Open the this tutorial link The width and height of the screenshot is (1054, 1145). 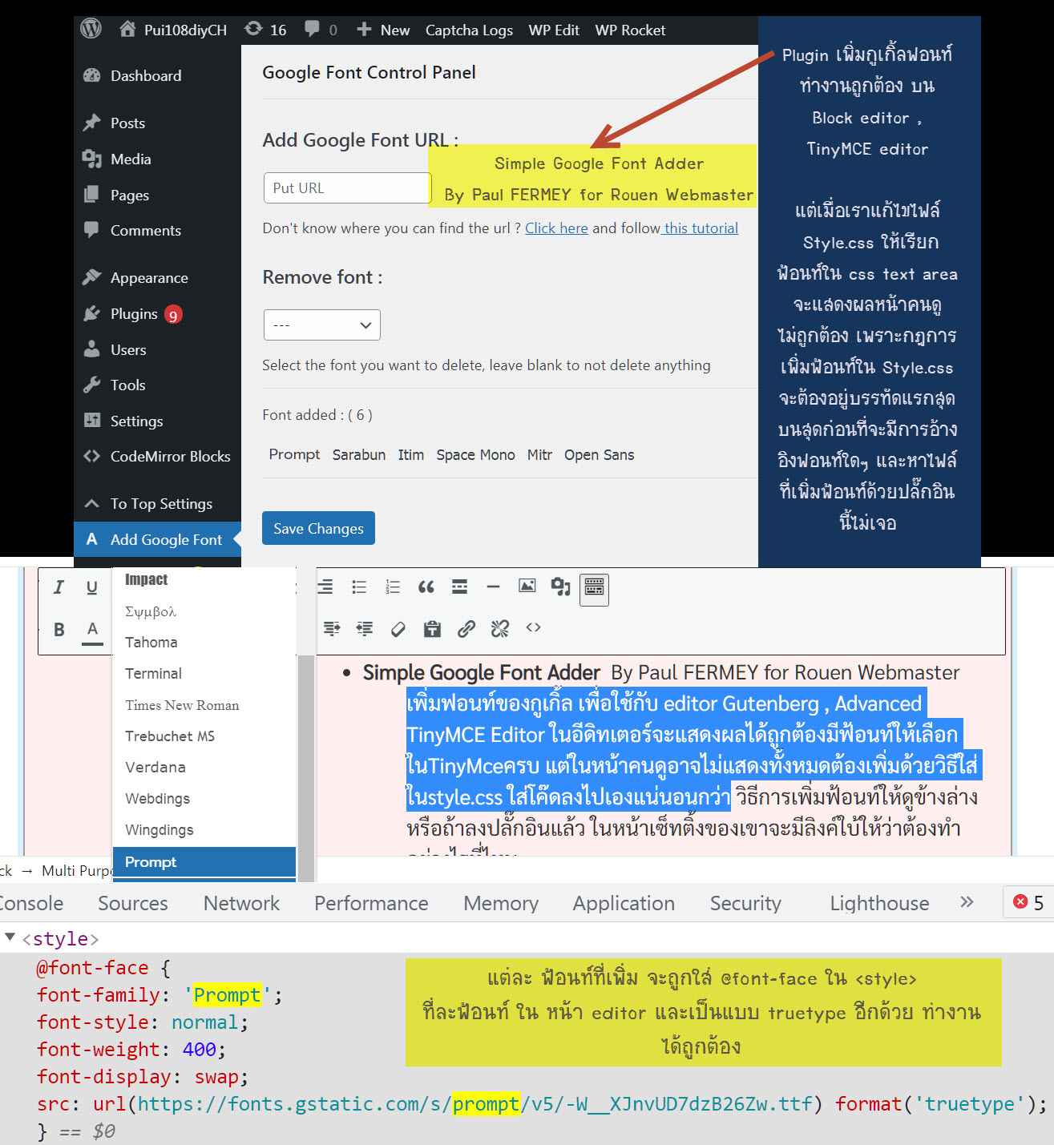pos(701,228)
